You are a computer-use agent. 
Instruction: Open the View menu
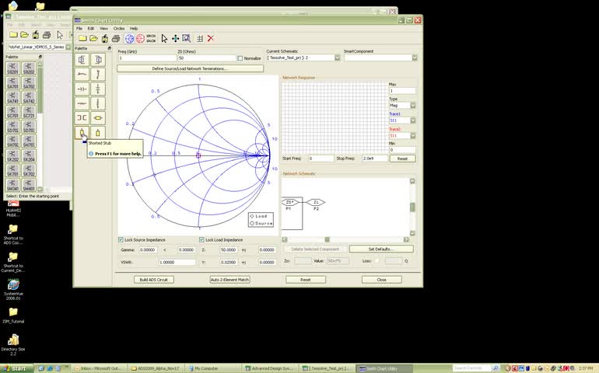pos(103,28)
